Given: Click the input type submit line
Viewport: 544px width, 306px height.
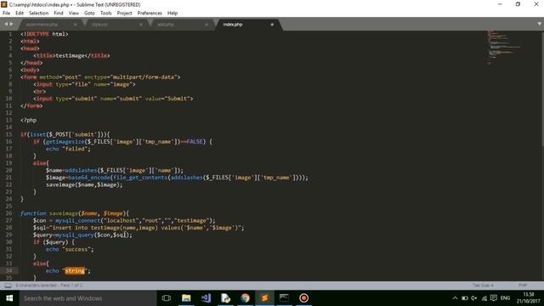Looking at the screenshot, I should click(113, 99).
